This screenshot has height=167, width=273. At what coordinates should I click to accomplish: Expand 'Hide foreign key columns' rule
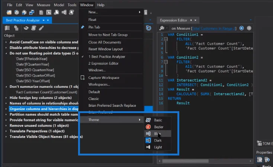(x=6, y=98)
